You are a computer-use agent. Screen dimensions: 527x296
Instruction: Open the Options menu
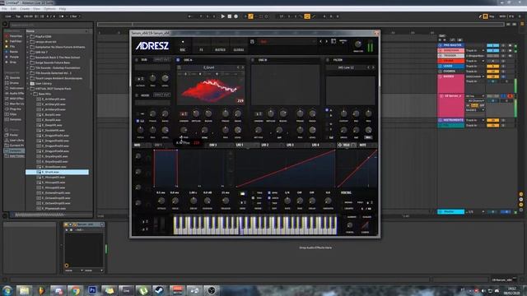49,9
